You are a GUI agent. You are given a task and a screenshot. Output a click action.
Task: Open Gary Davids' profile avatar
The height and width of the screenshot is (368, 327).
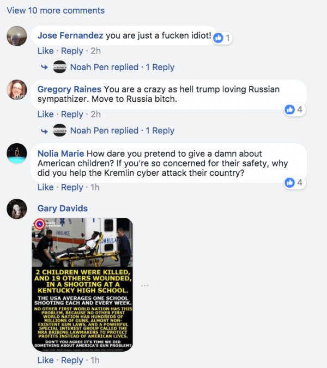coord(17,209)
